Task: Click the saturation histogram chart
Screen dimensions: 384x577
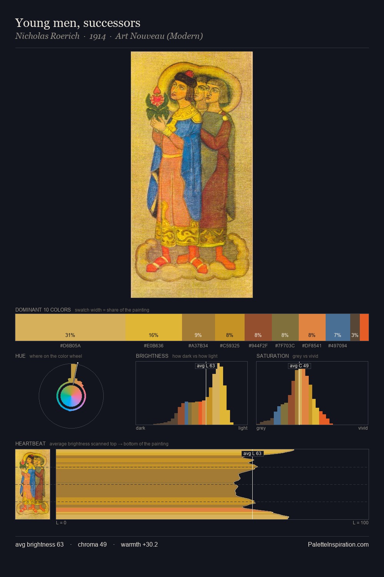Action: (312, 393)
